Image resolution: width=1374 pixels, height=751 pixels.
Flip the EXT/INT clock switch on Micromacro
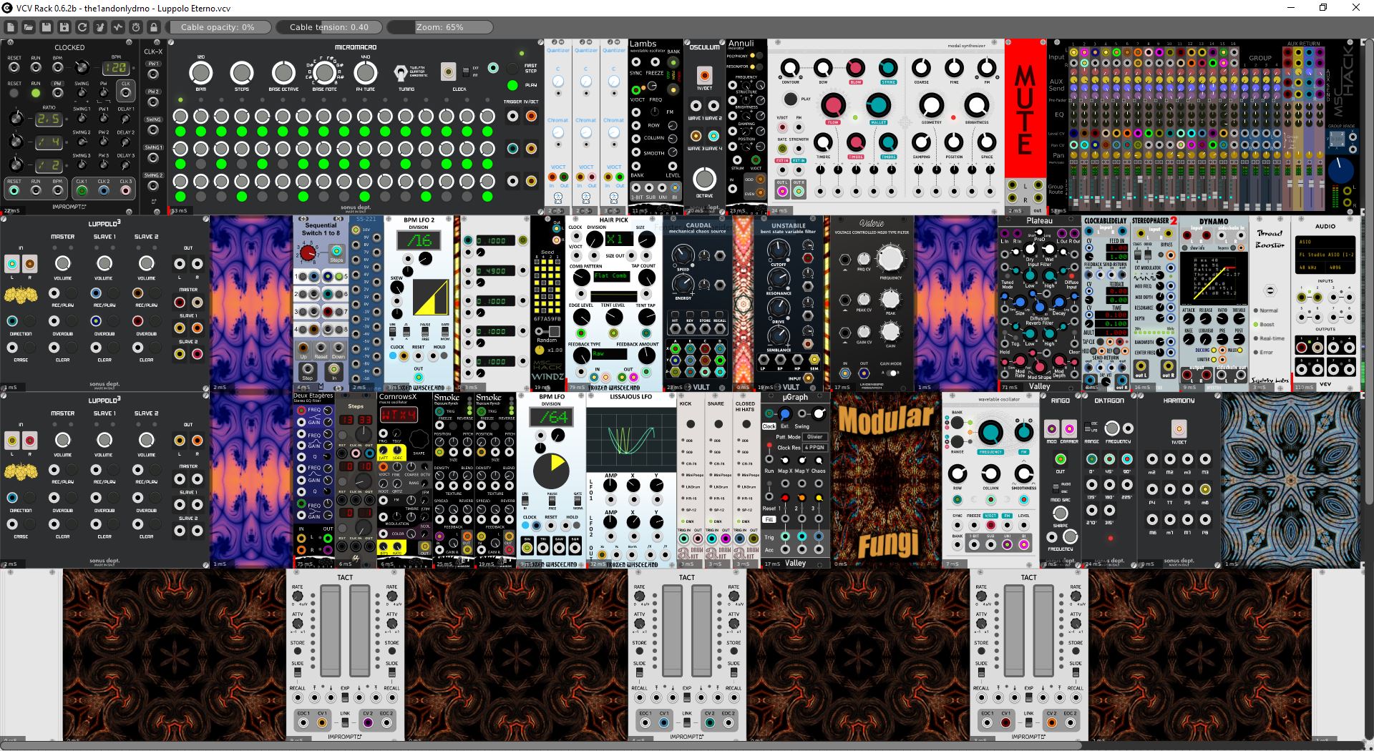tap(466, 71)
